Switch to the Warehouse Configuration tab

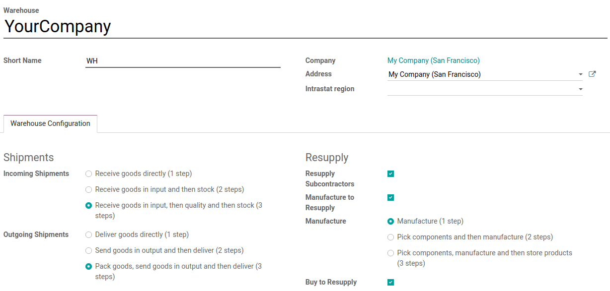point(50,123)
